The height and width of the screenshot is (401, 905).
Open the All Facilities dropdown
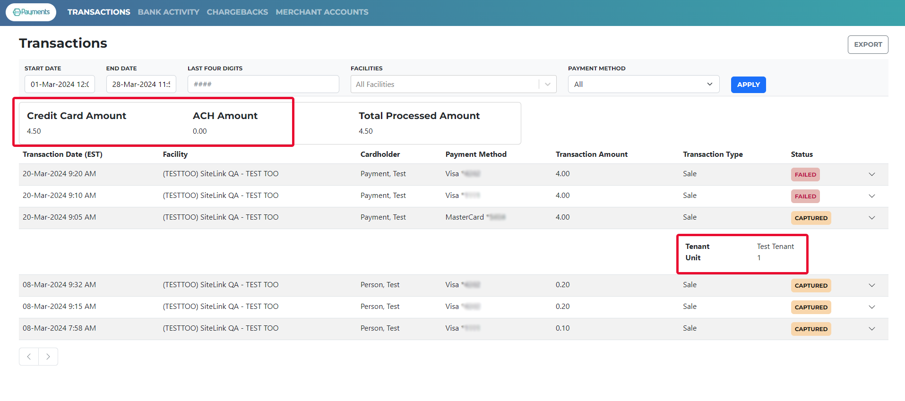click(x=453, y=84)
